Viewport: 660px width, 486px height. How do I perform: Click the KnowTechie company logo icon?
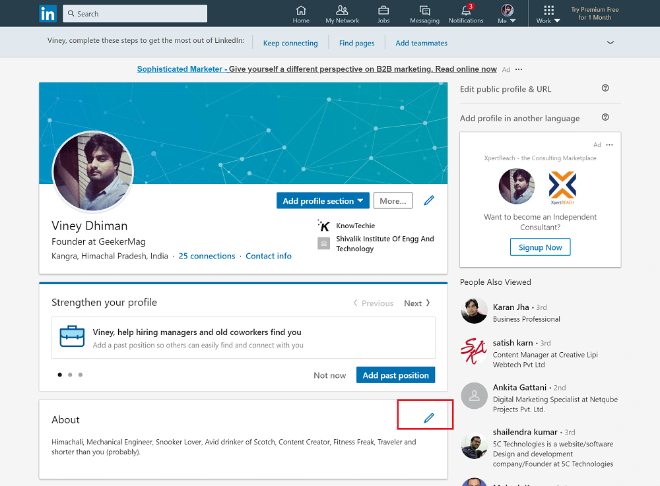click(x=323, y=226)
